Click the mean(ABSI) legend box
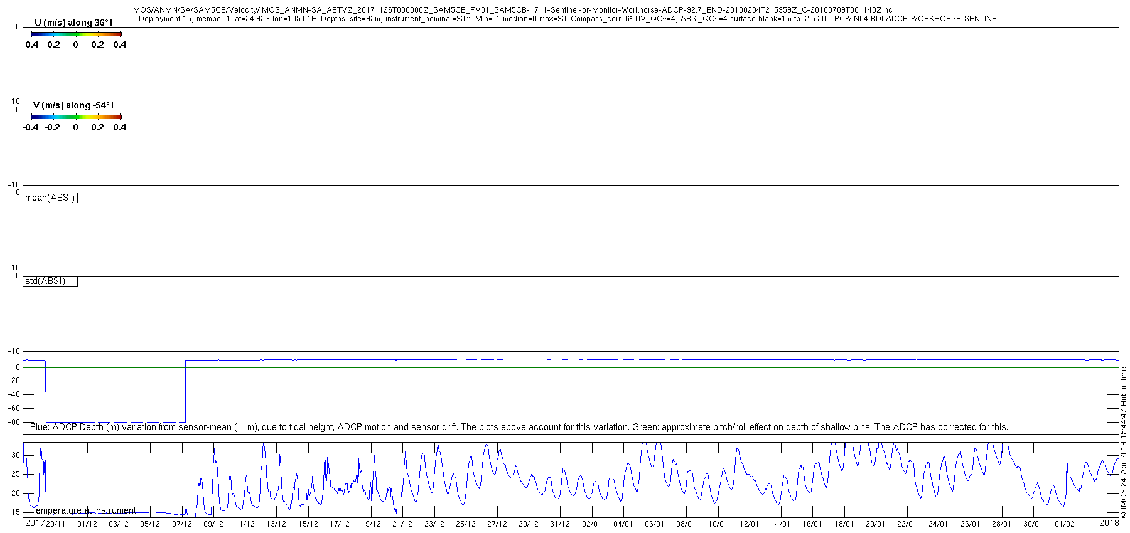Image resolution: width=1130 pixels, height=533 pixels. point(50,198)
